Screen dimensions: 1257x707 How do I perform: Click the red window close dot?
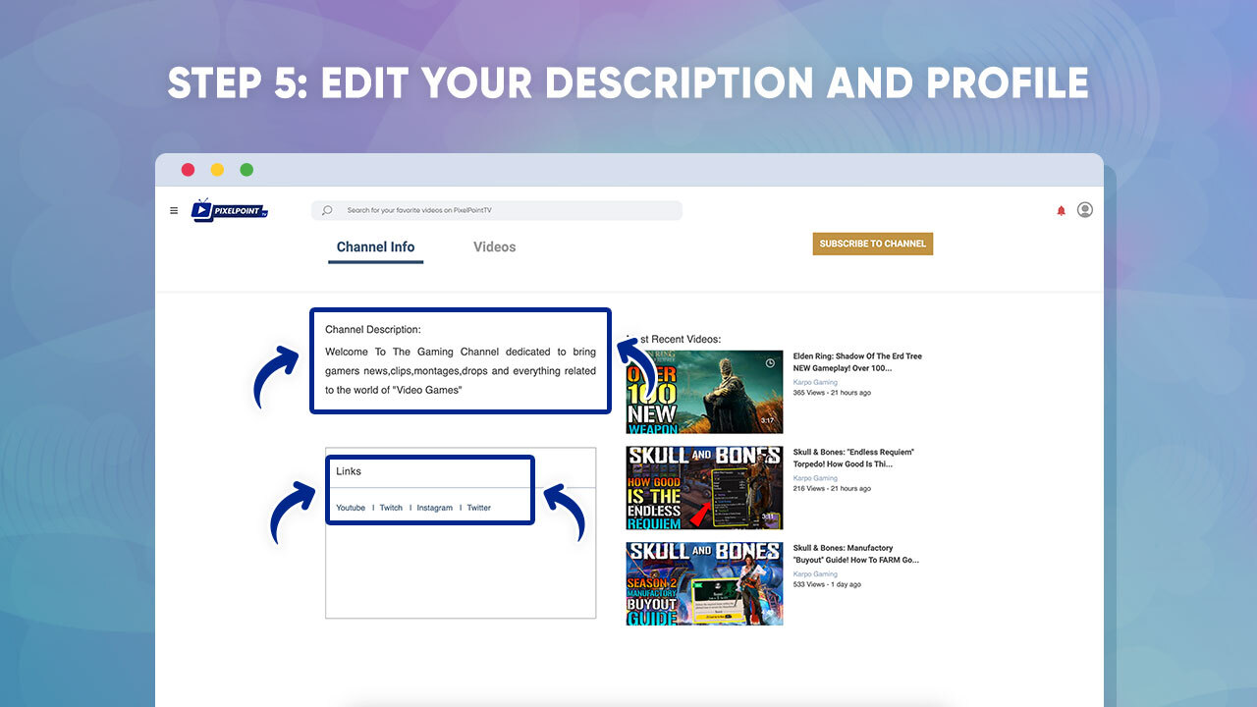(x=188, y=170)
